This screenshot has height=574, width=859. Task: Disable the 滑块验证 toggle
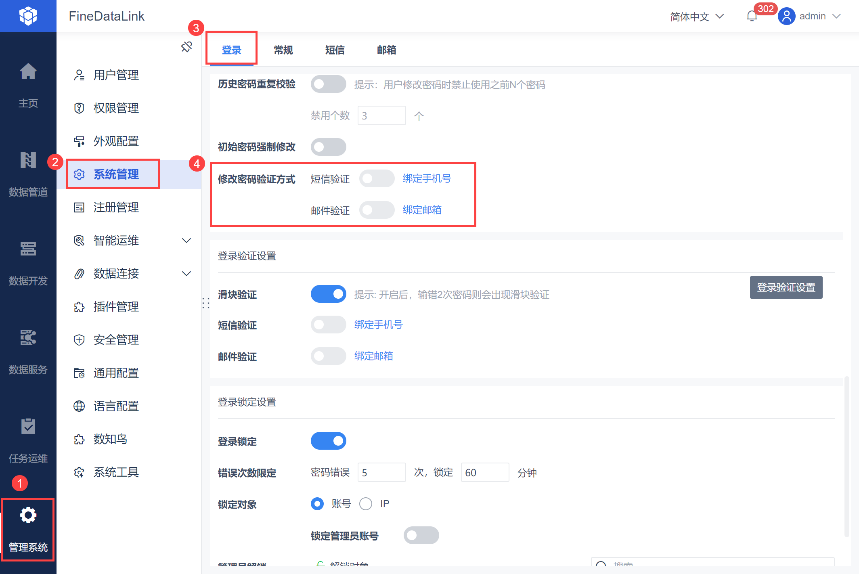pyautogui.click(x=328, y=294)
